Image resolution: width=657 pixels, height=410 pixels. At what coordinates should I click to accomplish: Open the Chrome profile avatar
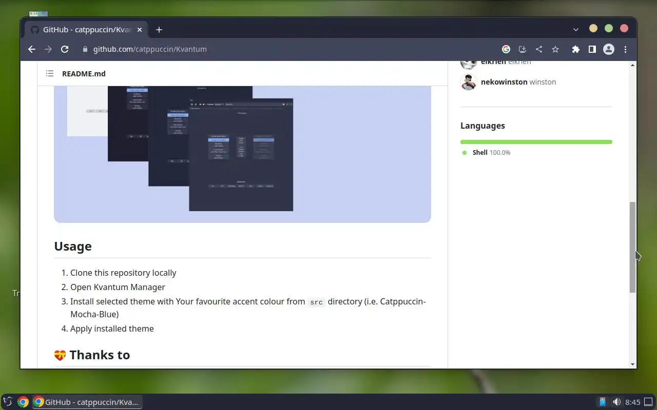tap(609, 49)
